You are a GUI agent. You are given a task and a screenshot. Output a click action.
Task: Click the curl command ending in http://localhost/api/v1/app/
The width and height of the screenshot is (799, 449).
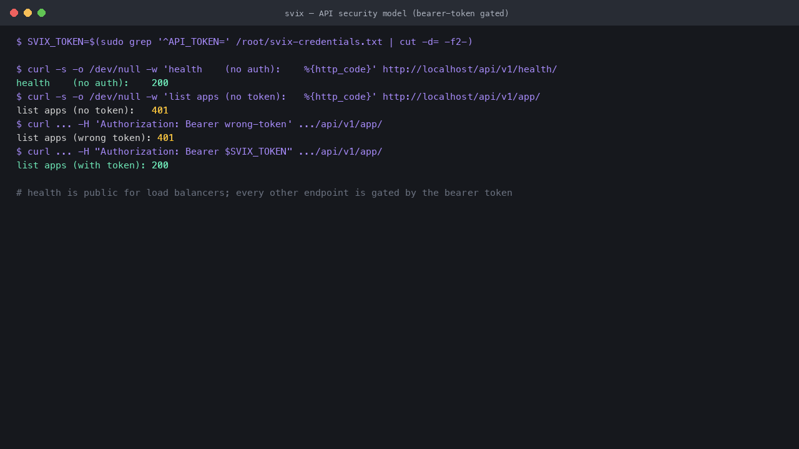(x=278, y=97)
